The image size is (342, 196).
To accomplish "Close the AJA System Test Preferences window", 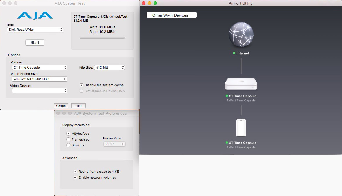I will [58, 113].
